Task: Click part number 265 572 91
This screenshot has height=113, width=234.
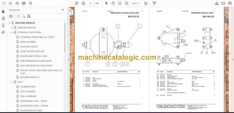Action: point(133,17)
